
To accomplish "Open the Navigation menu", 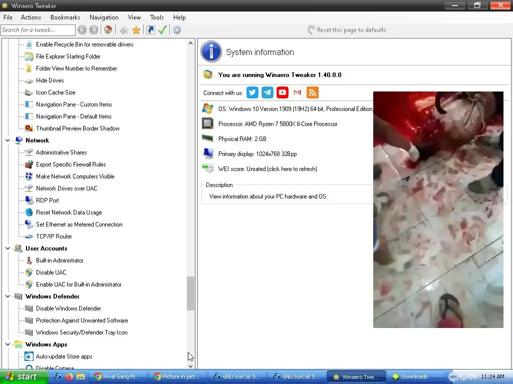I will tap(104, 17).
